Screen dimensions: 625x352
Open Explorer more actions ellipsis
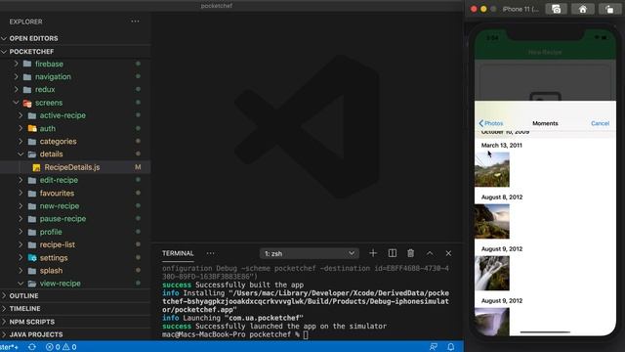[x=135, y=22]
